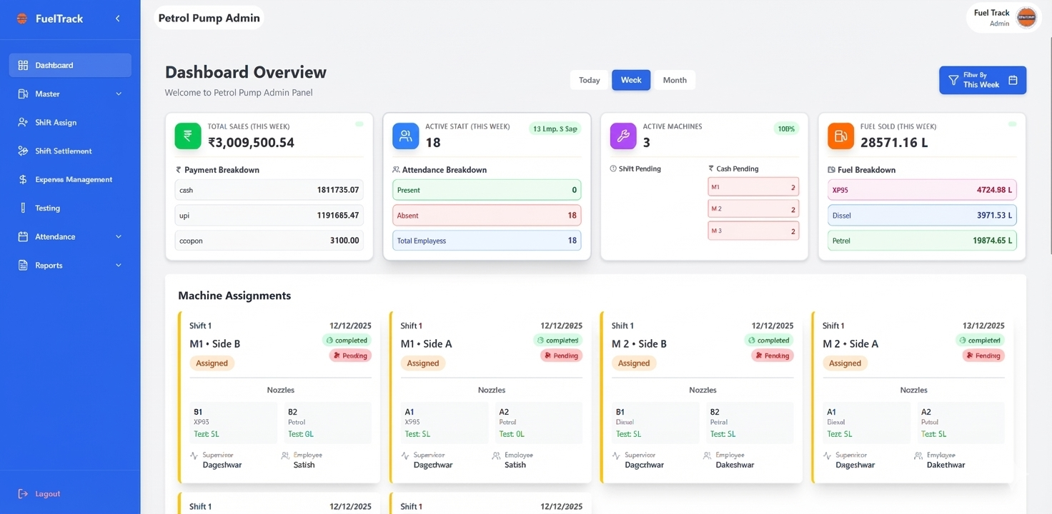Click the fuel pump icon on Fuel Sold card

coord(840,134)
